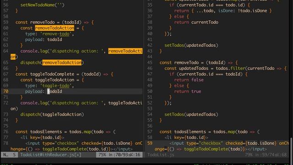Click removeTodo declaration on line 45 of TodoList.js

click(x=186, y=62)
